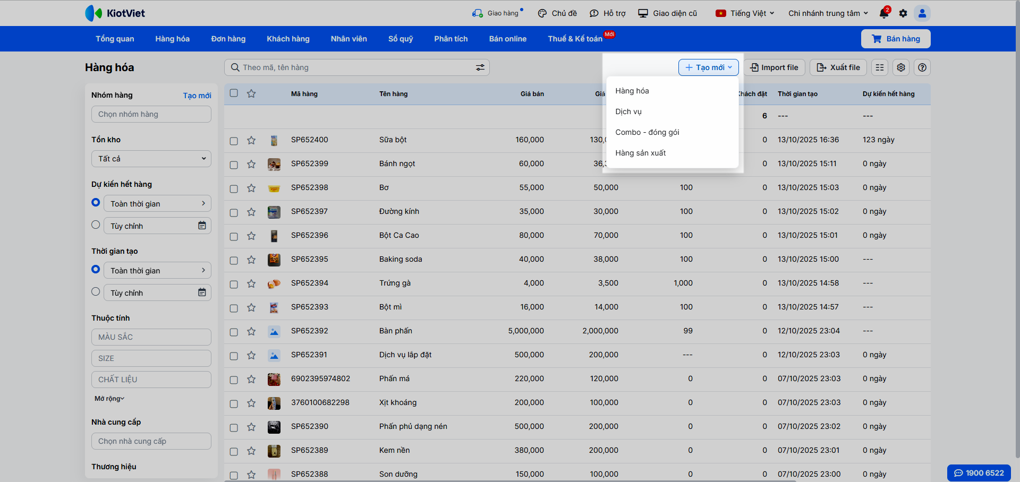The width and height of the screenshot is (1020, 482).
Task: Open product code SP652400
Action: [310, 140]
